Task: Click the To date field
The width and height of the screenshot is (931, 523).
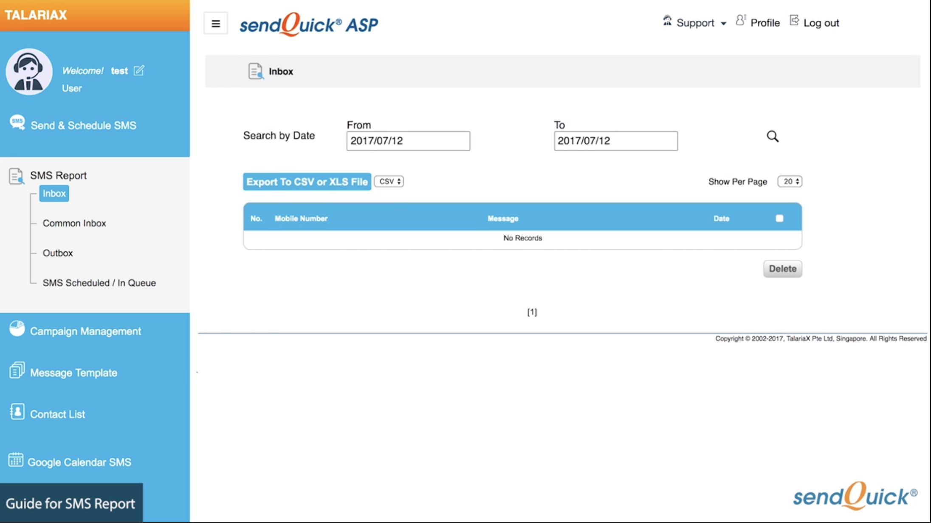Action: pos(616,141)
